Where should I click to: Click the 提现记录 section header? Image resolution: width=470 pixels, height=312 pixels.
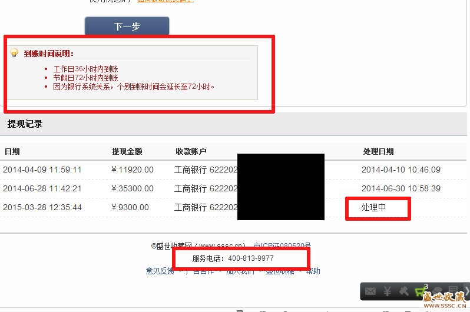tap(25, 124)
